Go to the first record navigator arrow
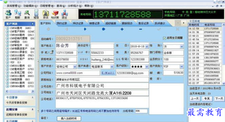225x122 pixels. click(48, 29)
